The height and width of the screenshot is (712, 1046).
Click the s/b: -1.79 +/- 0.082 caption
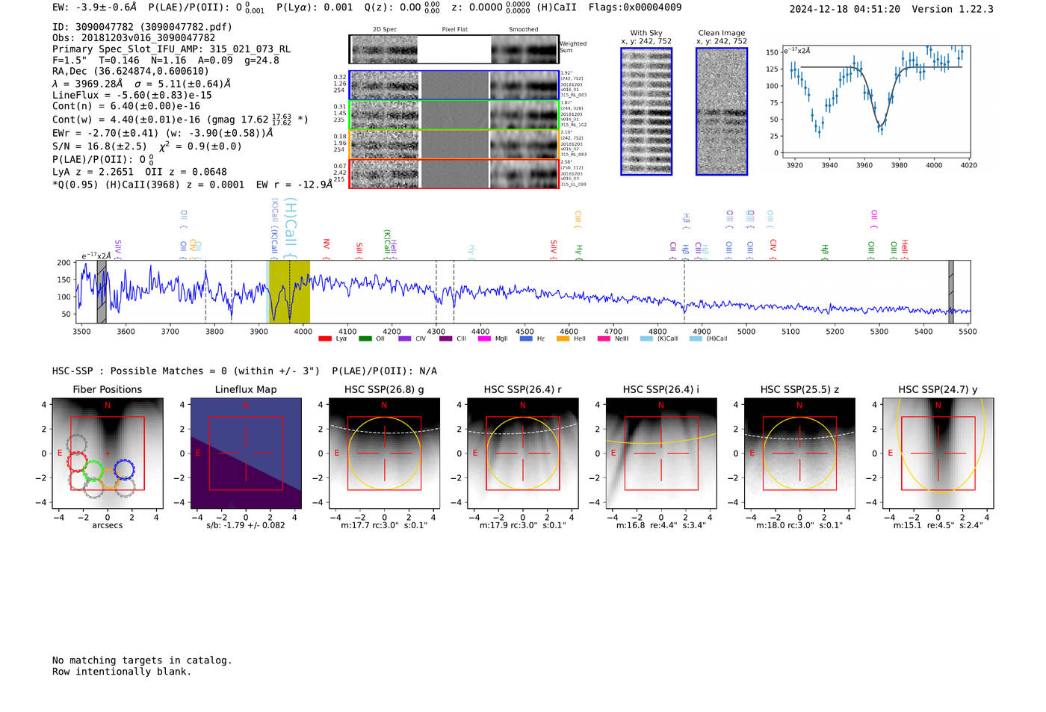pyautogui.click(x=246, y=525)
